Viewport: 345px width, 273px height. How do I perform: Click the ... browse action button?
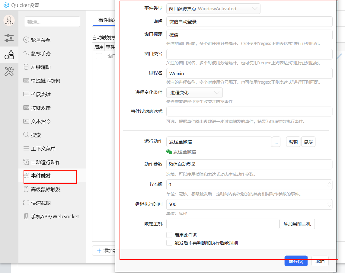pyautogui.click(x=276, y=142)
